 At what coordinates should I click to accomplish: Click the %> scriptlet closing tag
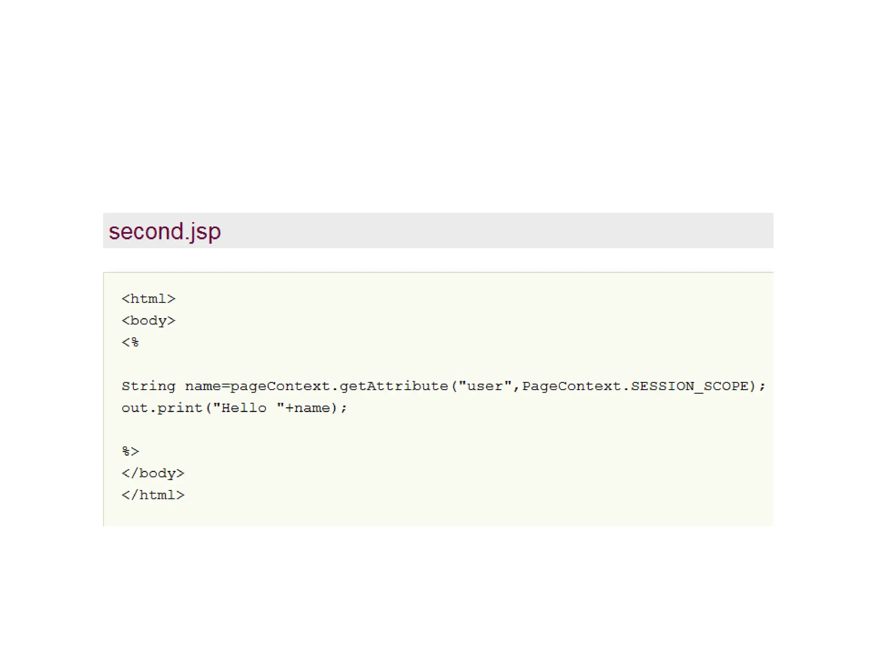coord(130,451)
